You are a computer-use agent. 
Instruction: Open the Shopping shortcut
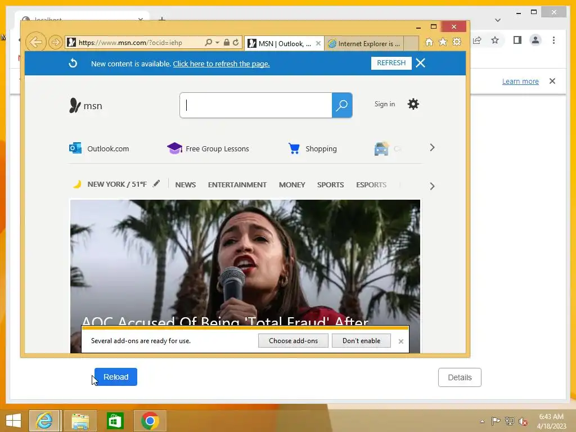coord(312,148)
